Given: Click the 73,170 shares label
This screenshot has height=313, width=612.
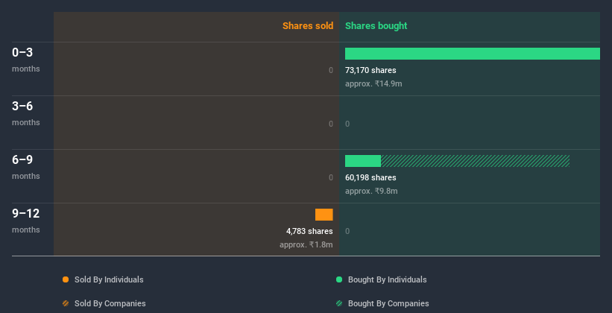Looking at the screenshot, I should pos(370,70).
